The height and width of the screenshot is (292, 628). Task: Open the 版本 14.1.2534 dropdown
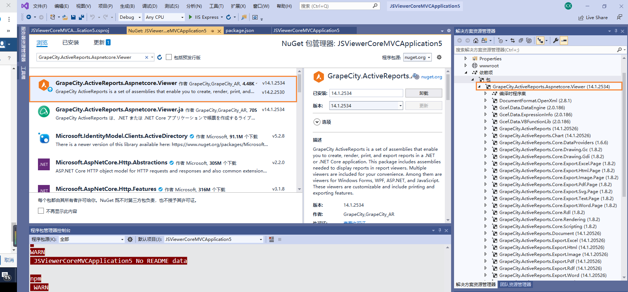(366, 106)
